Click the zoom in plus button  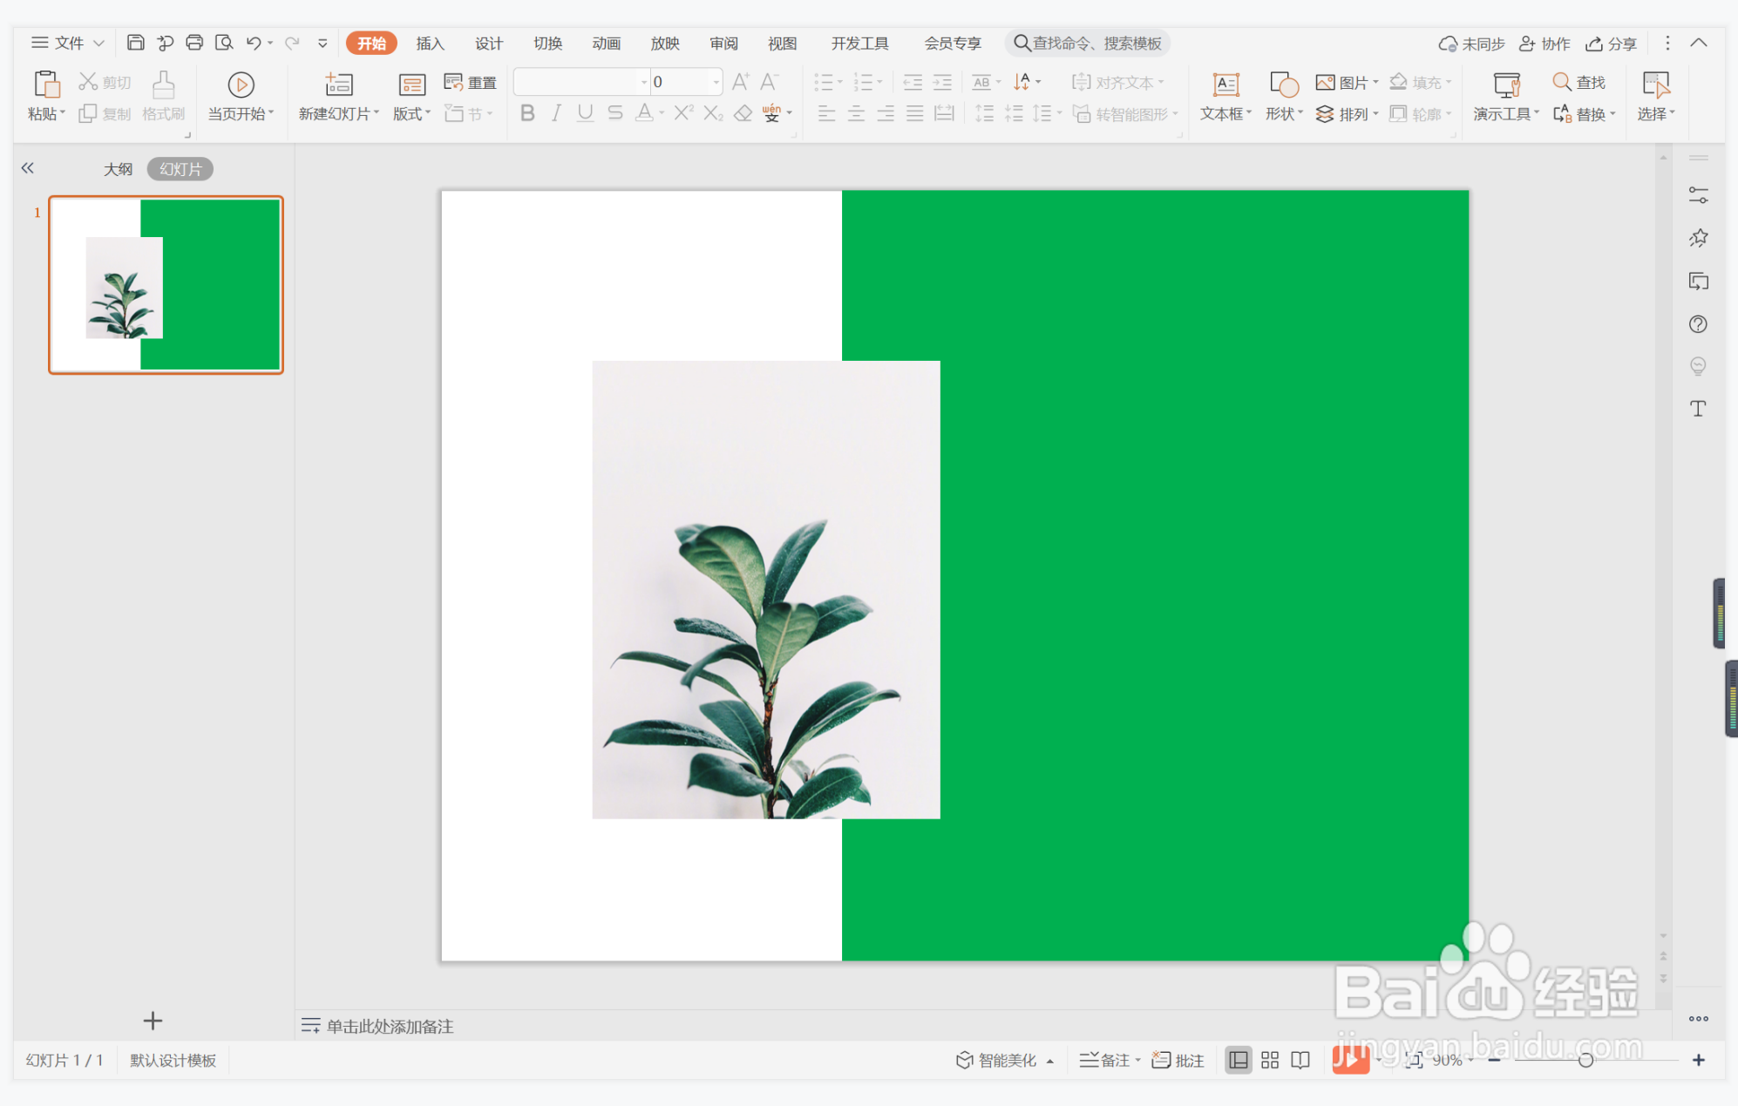(x=1698, y=1060)
